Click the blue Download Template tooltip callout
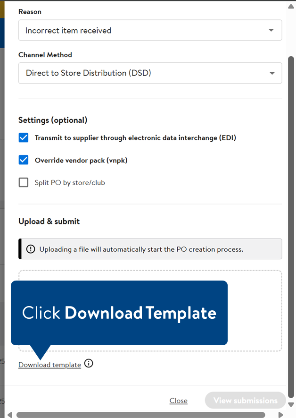Viewport: 296px width, 418px height. coord(119,313)
